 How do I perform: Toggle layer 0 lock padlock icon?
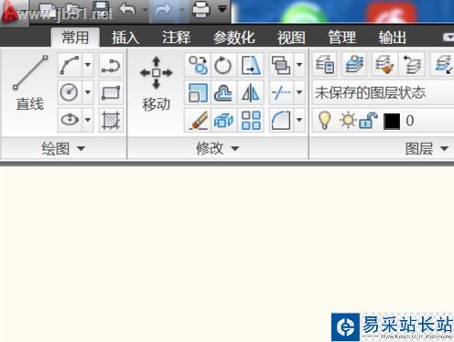(368, 121)
